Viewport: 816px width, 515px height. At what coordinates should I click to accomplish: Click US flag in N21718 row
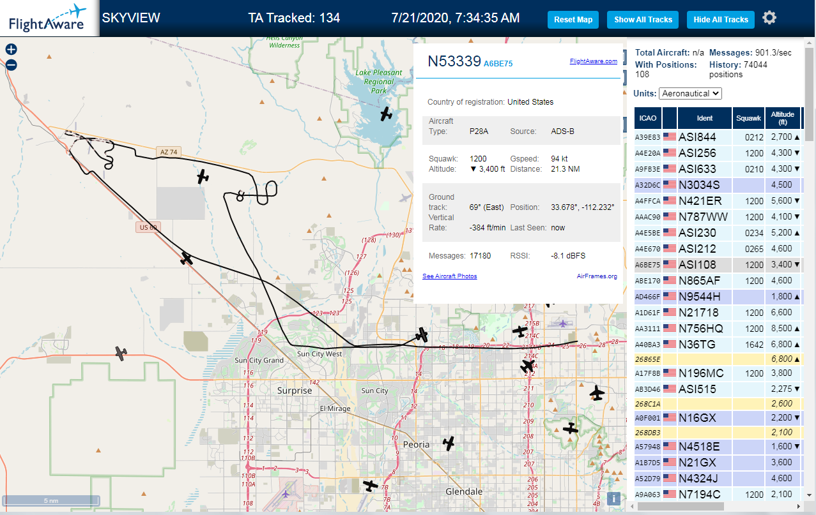(x=670, y=312)
